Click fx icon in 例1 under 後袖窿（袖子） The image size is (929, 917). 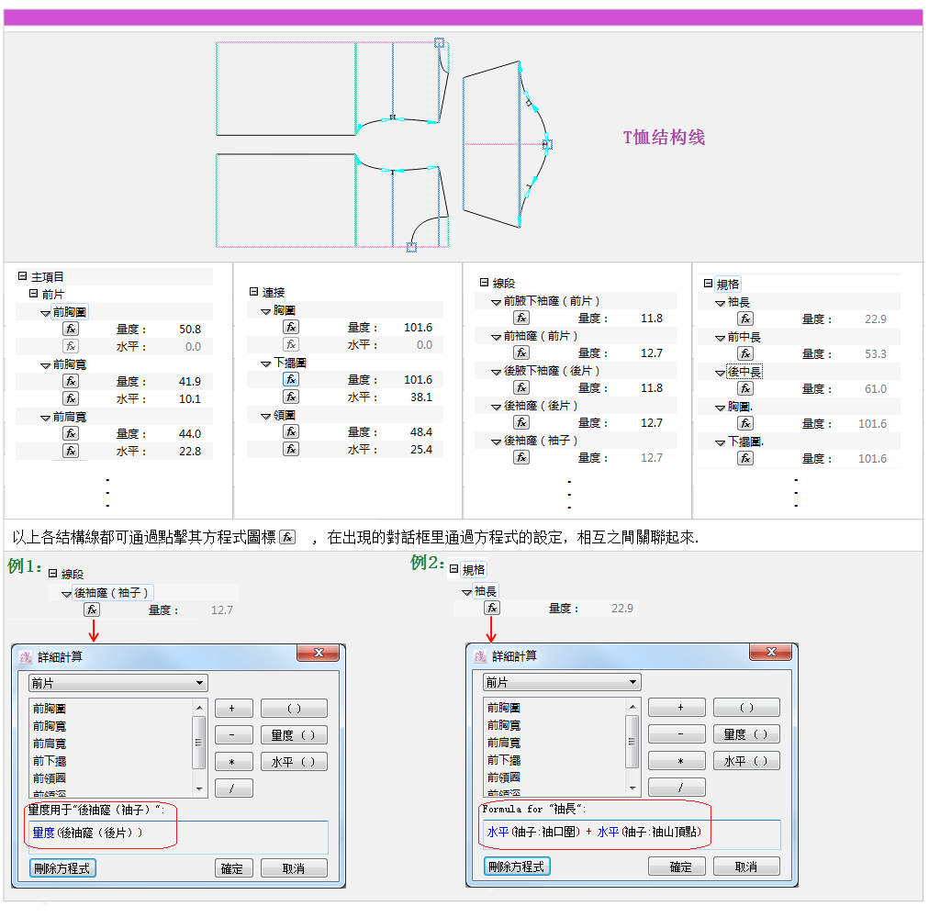(x=92, y=609)
